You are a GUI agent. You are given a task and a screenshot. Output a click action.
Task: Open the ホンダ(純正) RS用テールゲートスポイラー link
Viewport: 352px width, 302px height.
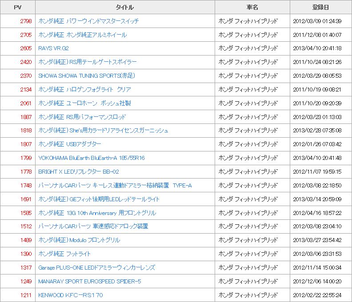pos(87,62)
